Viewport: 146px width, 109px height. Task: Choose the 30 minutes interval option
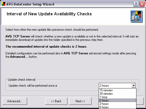pyautogui.click(x=118, y=94)
